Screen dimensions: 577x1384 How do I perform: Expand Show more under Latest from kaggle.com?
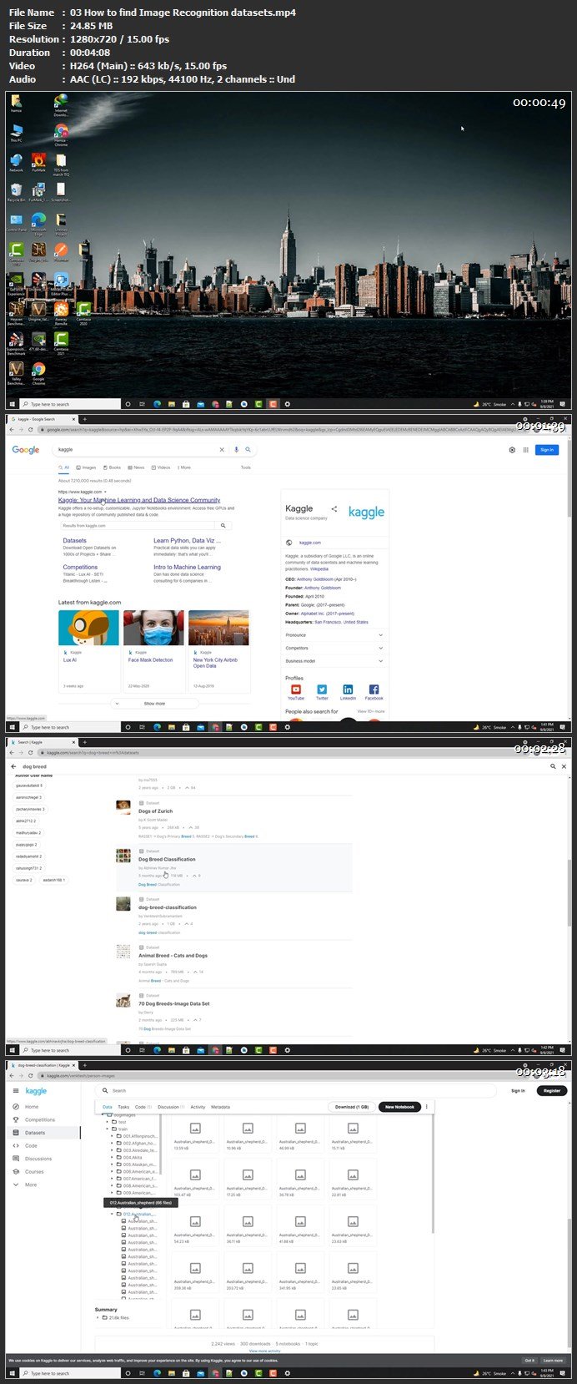(x=154, y=704)
